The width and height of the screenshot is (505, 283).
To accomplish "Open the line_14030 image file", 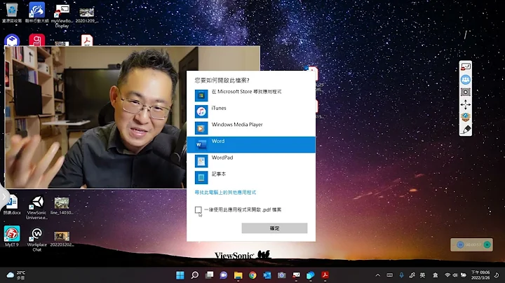I will point(62,206).
